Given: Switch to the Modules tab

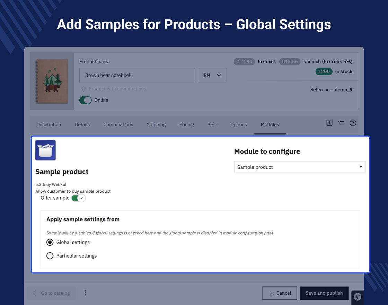Looking at the screenshot, I should coord(270,124).
